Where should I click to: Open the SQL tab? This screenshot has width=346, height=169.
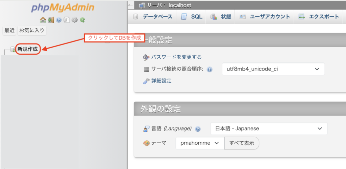(191, 17)
